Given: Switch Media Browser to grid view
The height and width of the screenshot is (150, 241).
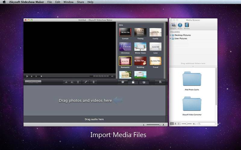Looking at the screenshot, I should pyautogui.click(x=172, y=124).
